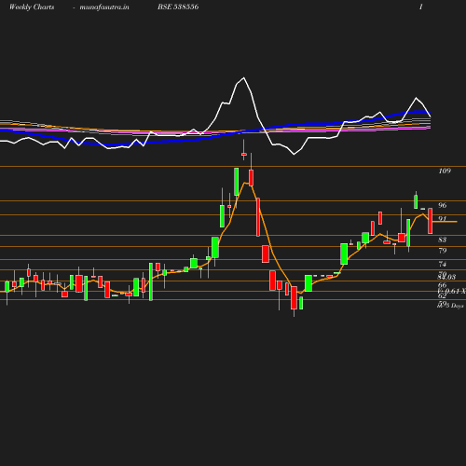Click the tallest white indicator line peak
The width and height of the screenshot is (466, 466).
click(243, 78)
